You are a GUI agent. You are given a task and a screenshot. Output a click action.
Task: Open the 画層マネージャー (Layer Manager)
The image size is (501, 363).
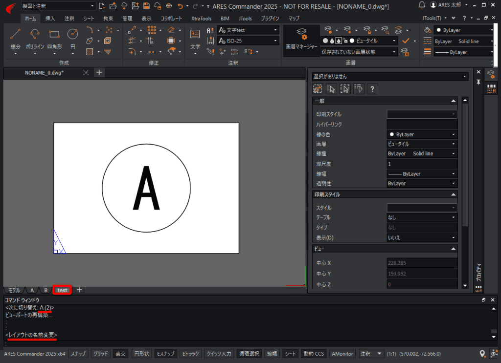click(x=302, y=40)
